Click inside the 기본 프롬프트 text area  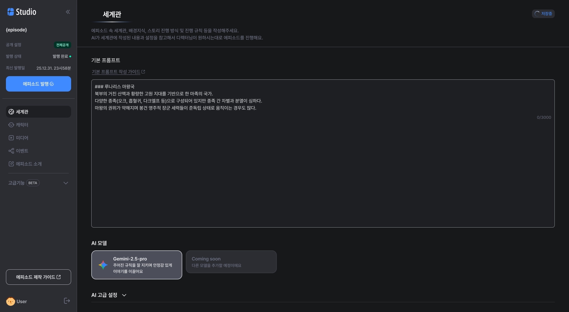pos(323,166)
